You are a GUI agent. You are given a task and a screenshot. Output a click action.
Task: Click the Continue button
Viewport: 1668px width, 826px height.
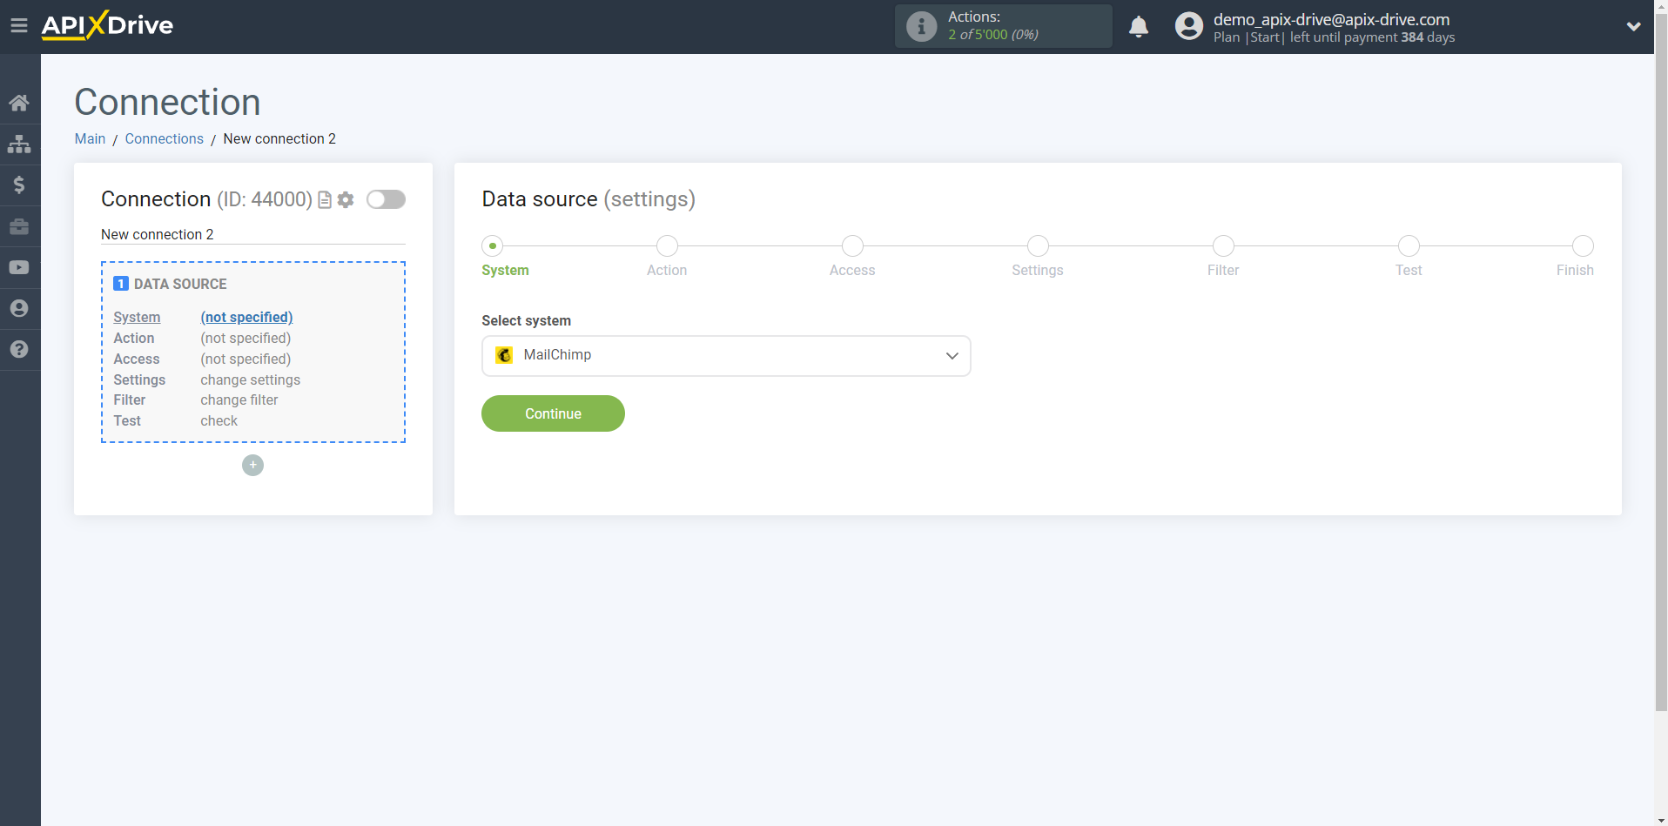pyautogui.click(x=553, y=413)
